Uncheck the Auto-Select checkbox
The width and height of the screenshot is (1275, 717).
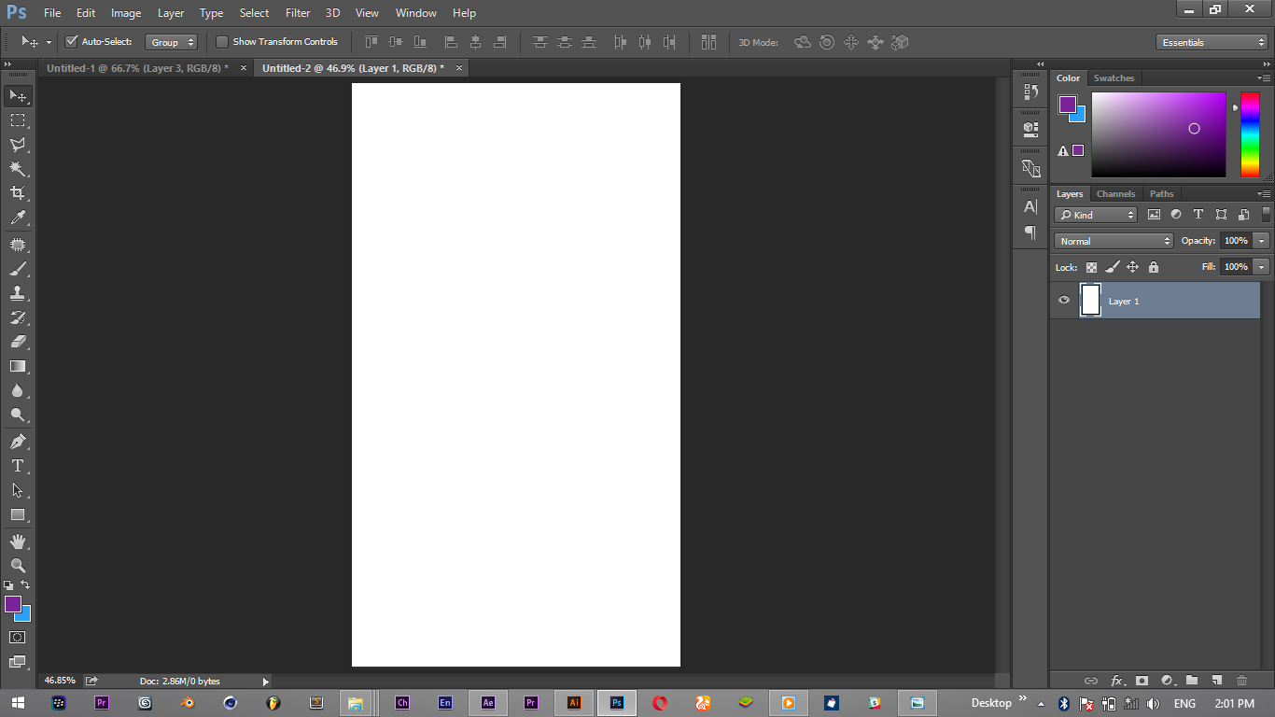point(71,42)
